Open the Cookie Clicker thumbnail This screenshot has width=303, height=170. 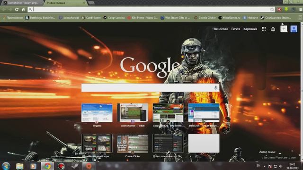(133, 144)
